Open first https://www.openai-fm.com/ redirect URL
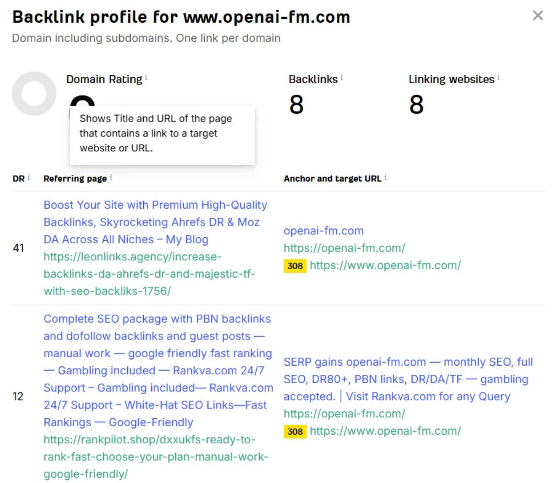 point(385,265)
